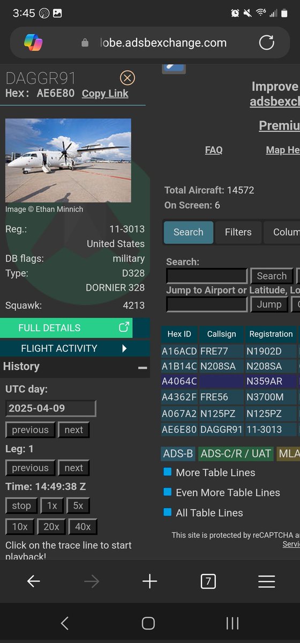Sort table by Hex ID column
The height and width of the screenshot is (643, 300).
click(179, 334)
